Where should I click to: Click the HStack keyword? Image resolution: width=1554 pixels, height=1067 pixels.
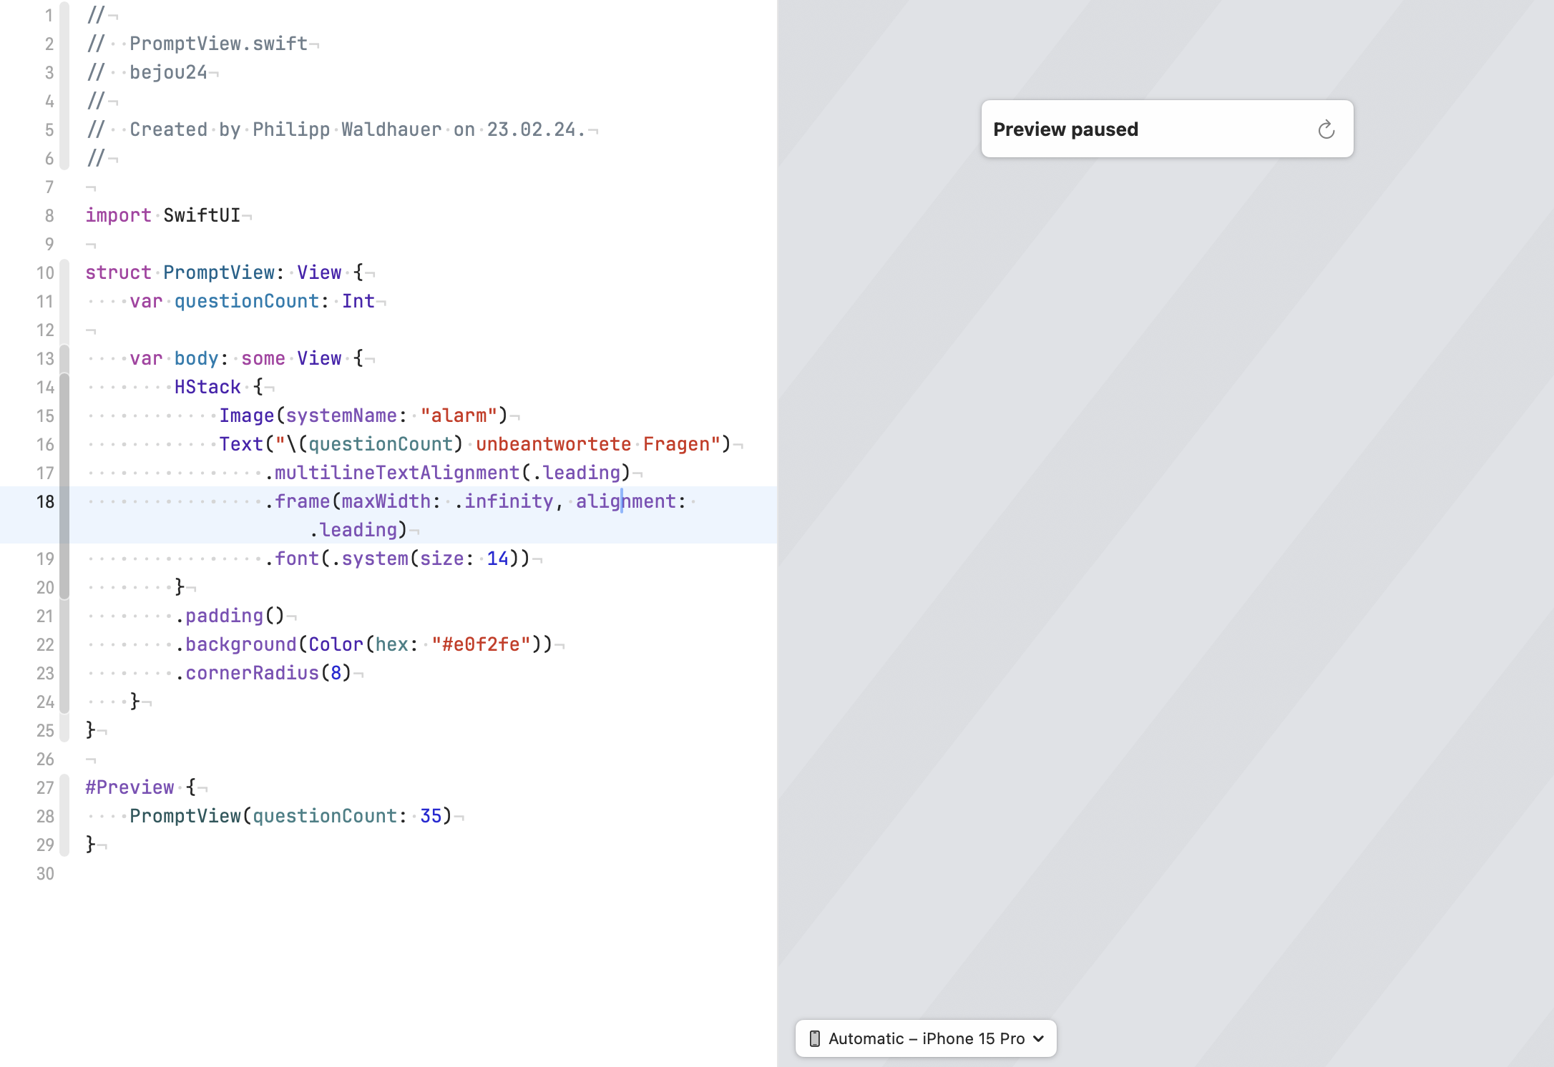click(x=207, y=386)
